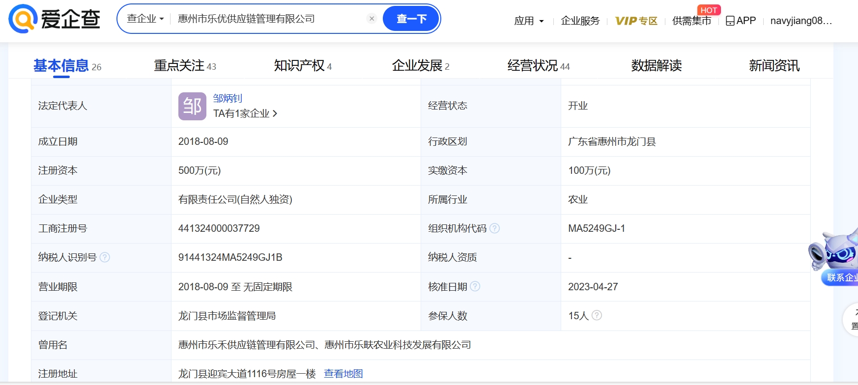Click the former names row text
The image size is (858, 385).
point(324,345)
